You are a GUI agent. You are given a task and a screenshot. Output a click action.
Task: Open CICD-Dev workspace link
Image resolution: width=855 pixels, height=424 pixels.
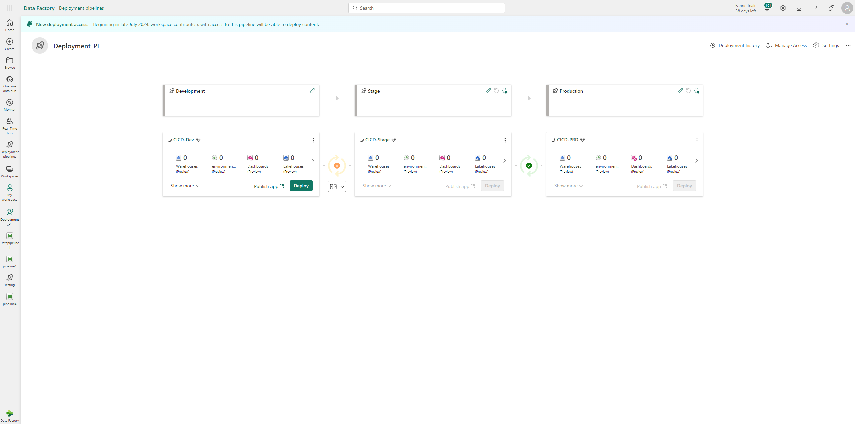(184, 140)
